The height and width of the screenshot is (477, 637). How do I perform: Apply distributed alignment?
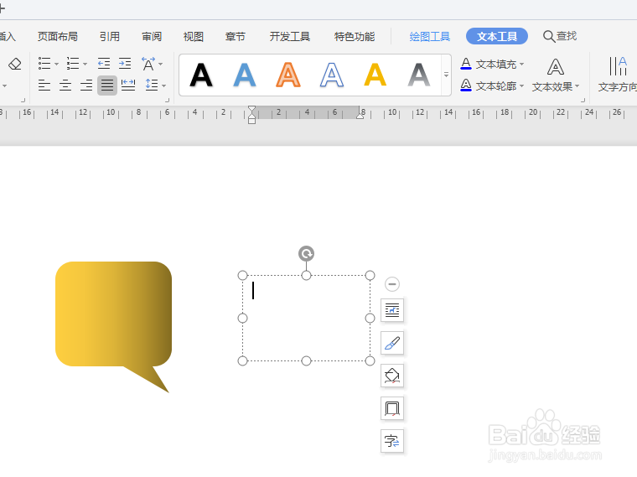(128, 85)
